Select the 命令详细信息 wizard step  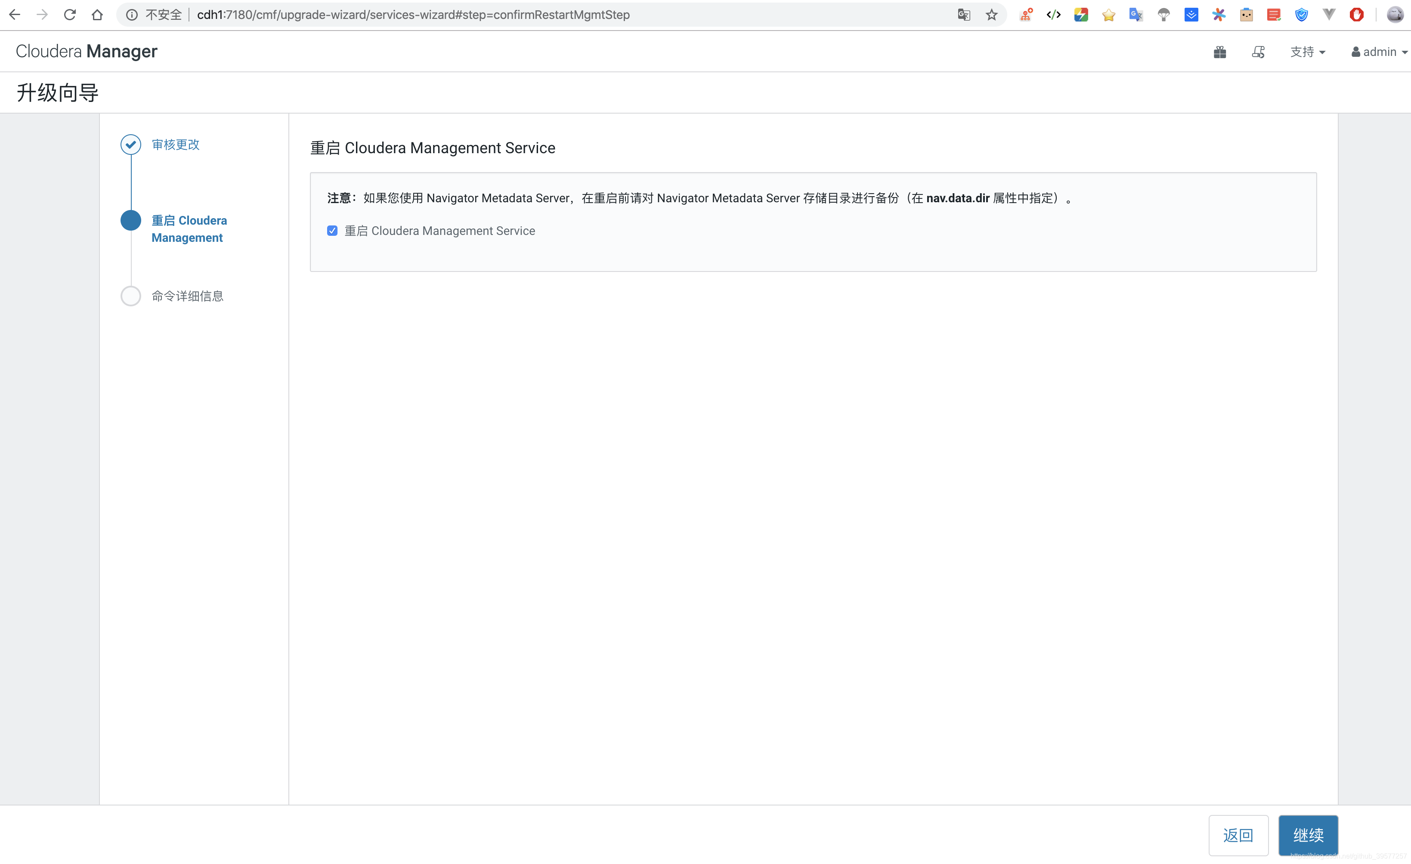[187, 296]
